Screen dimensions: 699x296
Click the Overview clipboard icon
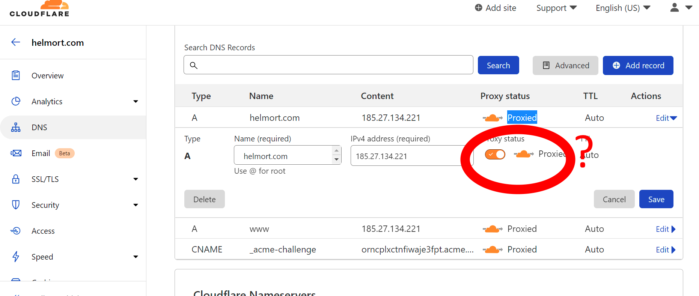point(16,75)
